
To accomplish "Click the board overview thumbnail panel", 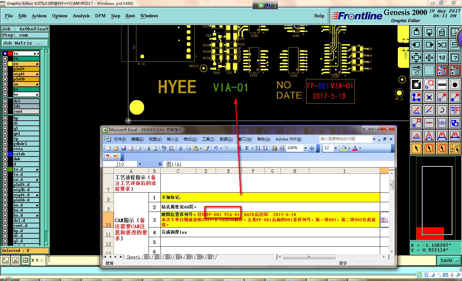I will coord(436,199).
